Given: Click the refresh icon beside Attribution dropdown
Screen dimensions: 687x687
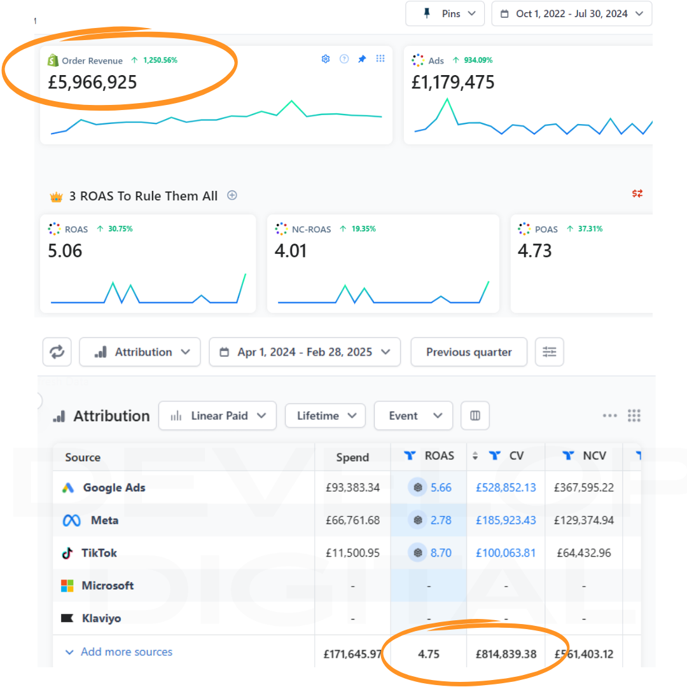Looking at the screenshot, I should (x=57, y=352).
